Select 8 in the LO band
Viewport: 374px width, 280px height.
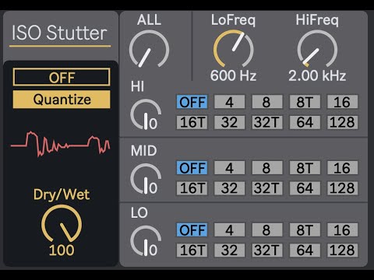pyautogui.click(x=267, y=229)
